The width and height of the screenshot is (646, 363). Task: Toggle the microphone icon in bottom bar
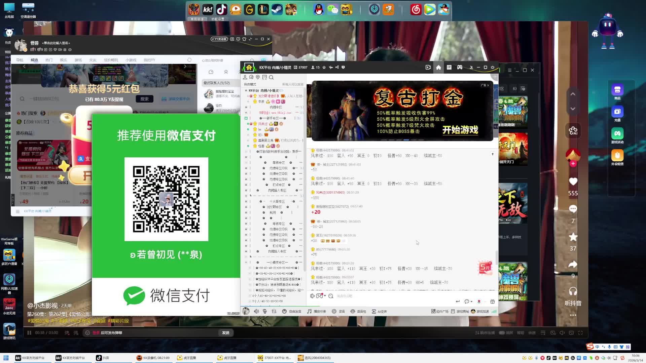click(x=265, y=312)
